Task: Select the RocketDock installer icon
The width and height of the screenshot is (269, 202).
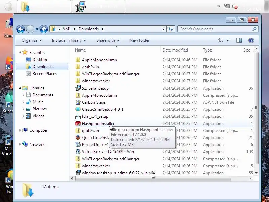Action: pyautogui.click(x=78, y=145)
